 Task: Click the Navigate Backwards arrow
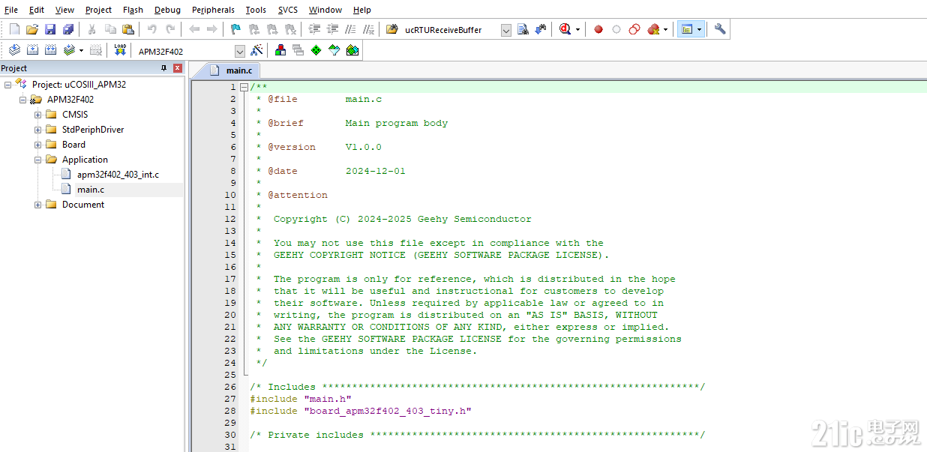194,29
